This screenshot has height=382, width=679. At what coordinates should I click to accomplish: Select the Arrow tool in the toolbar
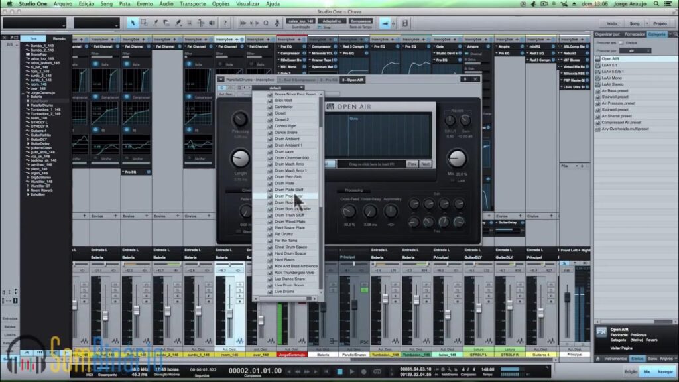133,23
